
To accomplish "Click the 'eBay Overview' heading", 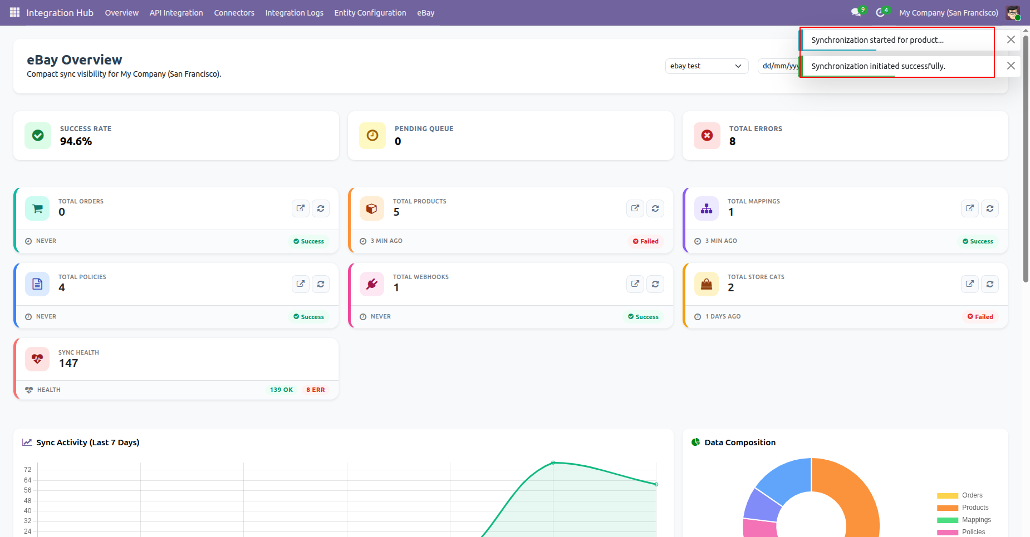I will click(75, 60).
